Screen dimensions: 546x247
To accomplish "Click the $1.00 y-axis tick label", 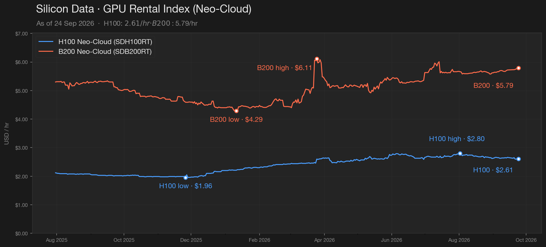I will [21, 205].
